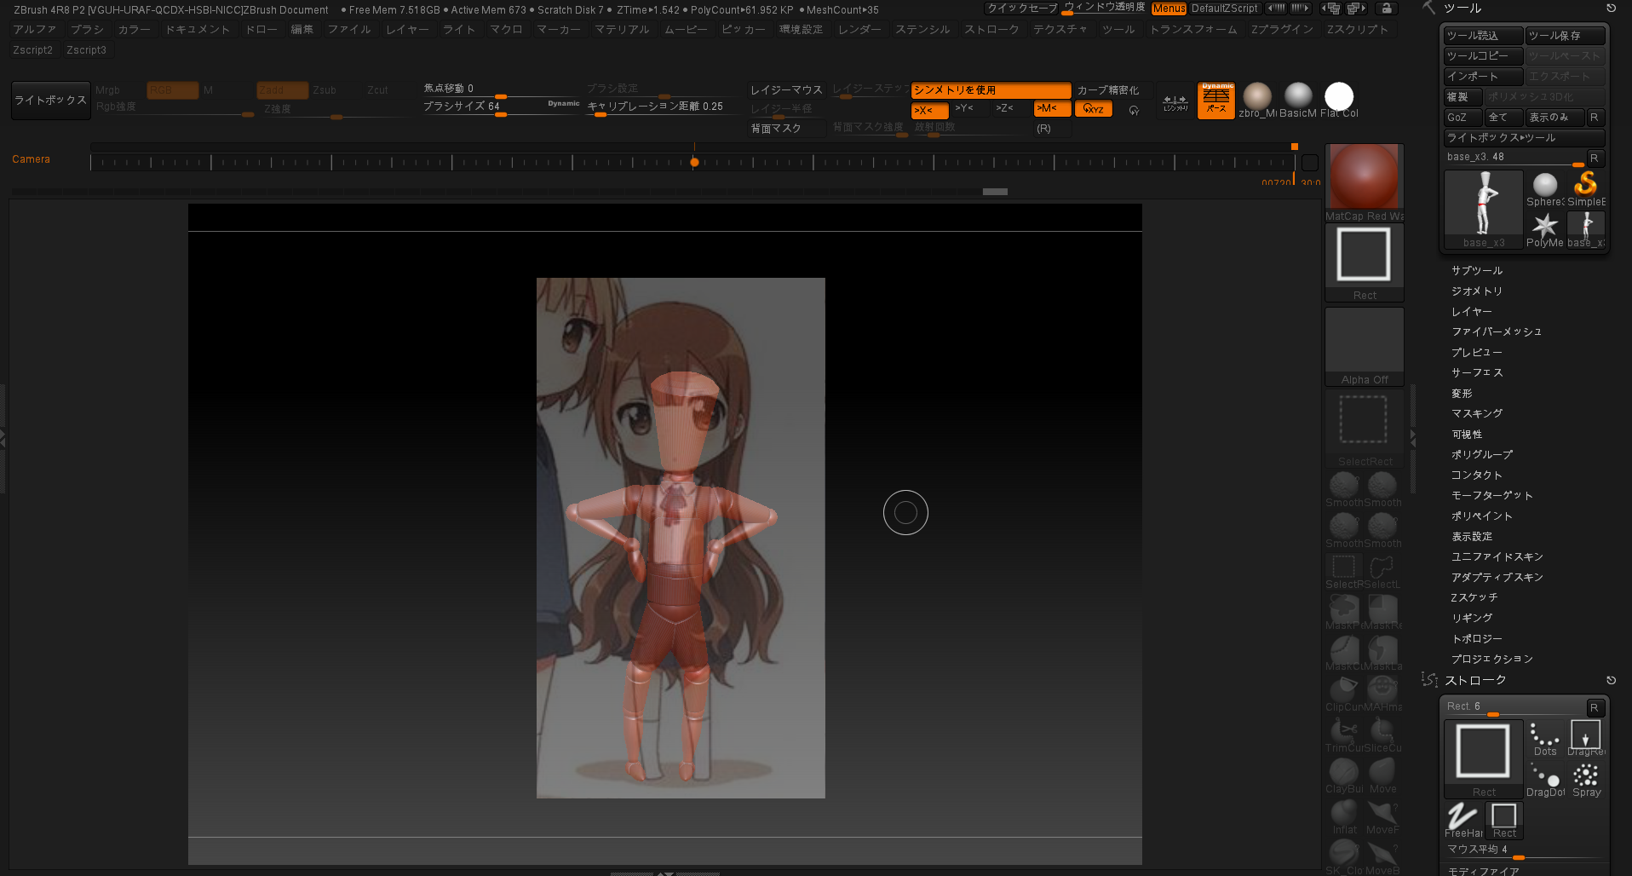Toggle X-axis symmetry

pos(928,109)
